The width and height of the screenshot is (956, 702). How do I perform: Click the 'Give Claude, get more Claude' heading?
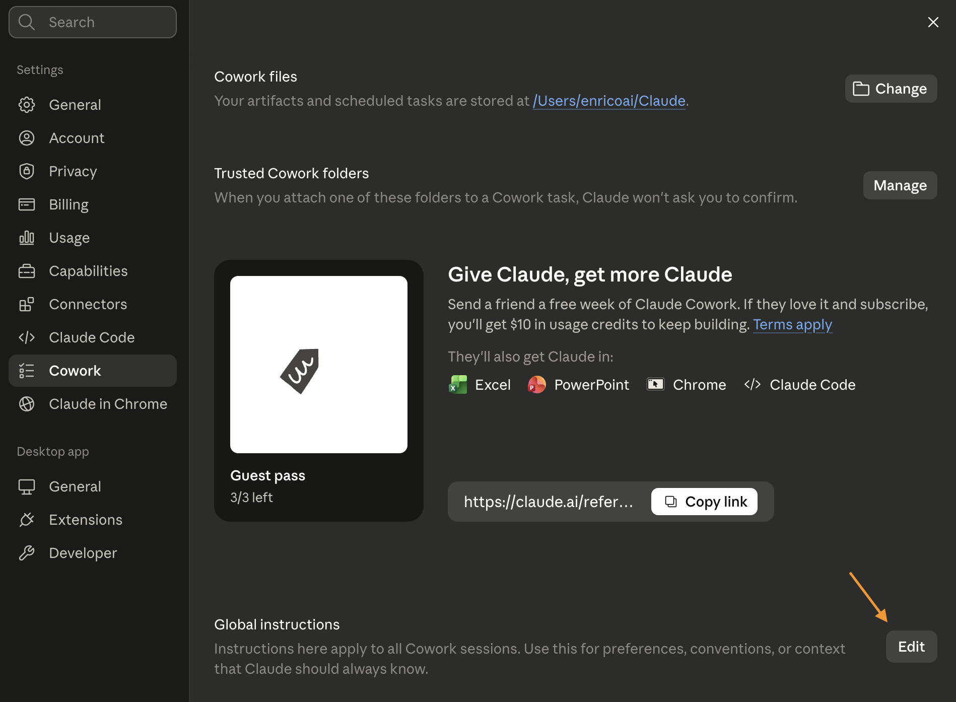point(590,274)
